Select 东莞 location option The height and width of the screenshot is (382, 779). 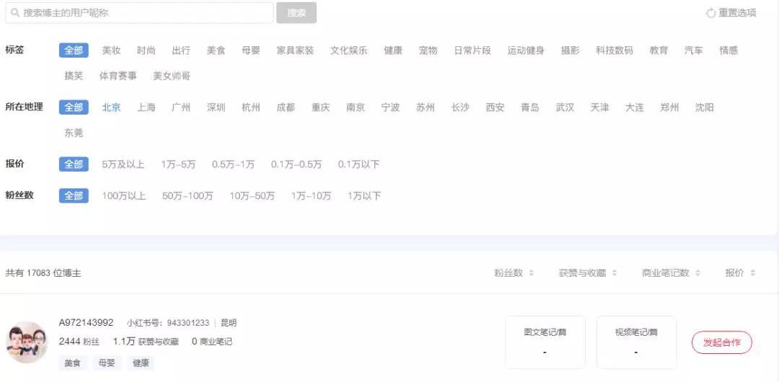74,133
